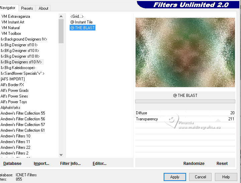Click the Import... button
Image resolution: width=241 pixels, height=183 pixels.
[42, 164]
